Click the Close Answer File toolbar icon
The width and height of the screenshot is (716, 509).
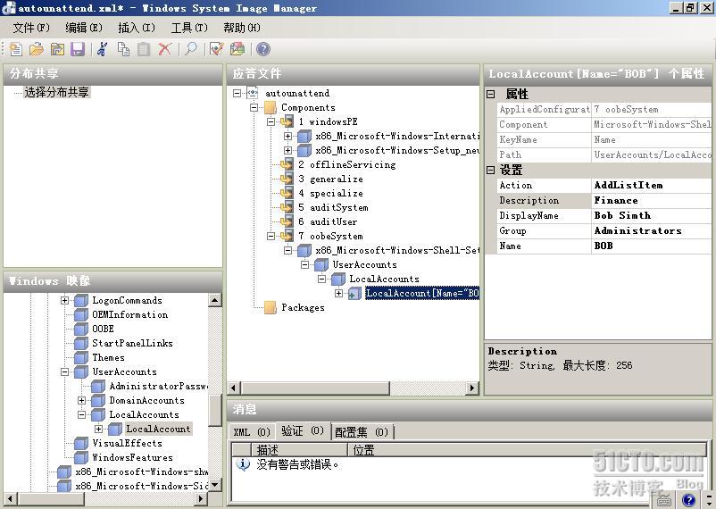57,49
